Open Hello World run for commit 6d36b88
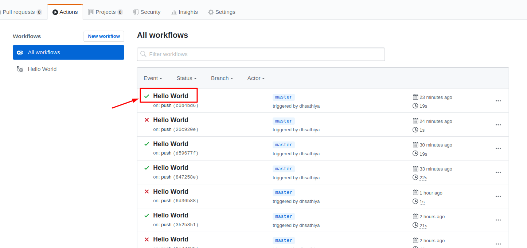The image size is (527, 248). click(x=171, y=192)
